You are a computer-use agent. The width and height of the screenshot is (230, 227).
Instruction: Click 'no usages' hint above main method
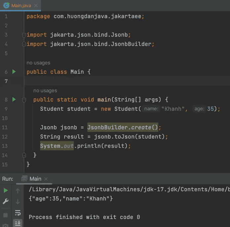45,90
